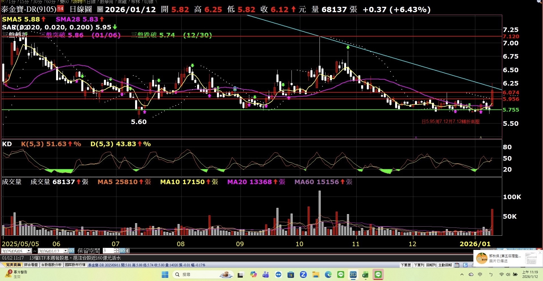Open the calendar icon beside 主動回報
543x281 pixels.
(x=457, y=265)
